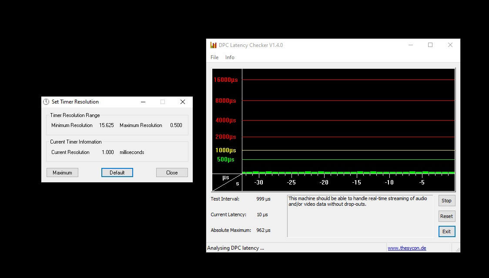Click the Exit button in DPC Latency Checker

pyautogui.click(x=446, y=231)
